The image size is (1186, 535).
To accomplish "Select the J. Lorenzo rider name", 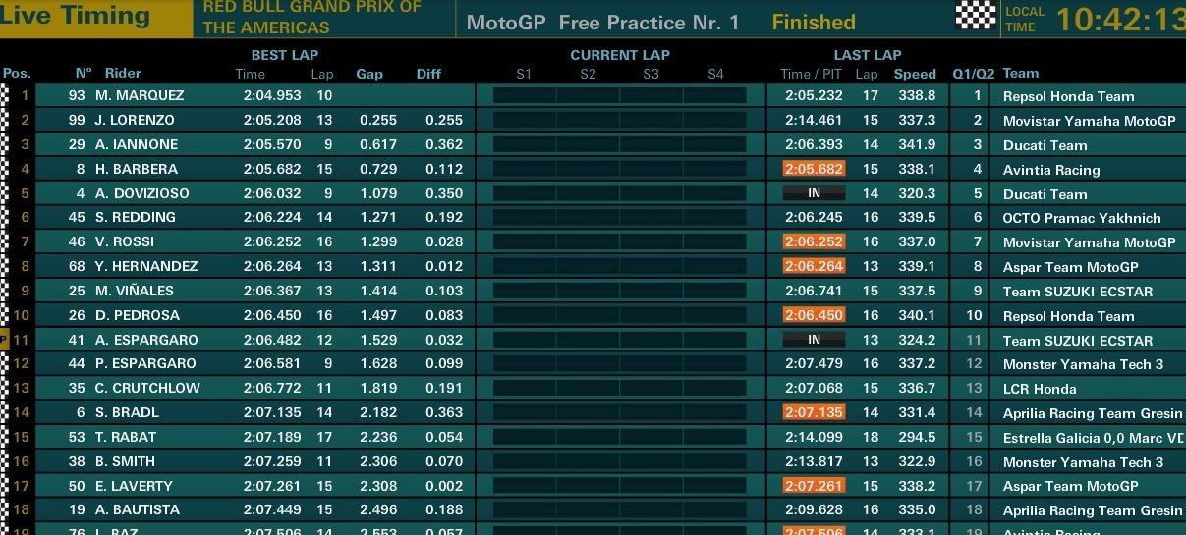I will 135,120.
